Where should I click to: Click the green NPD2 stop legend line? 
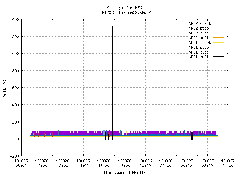click(x=219, y=28)
